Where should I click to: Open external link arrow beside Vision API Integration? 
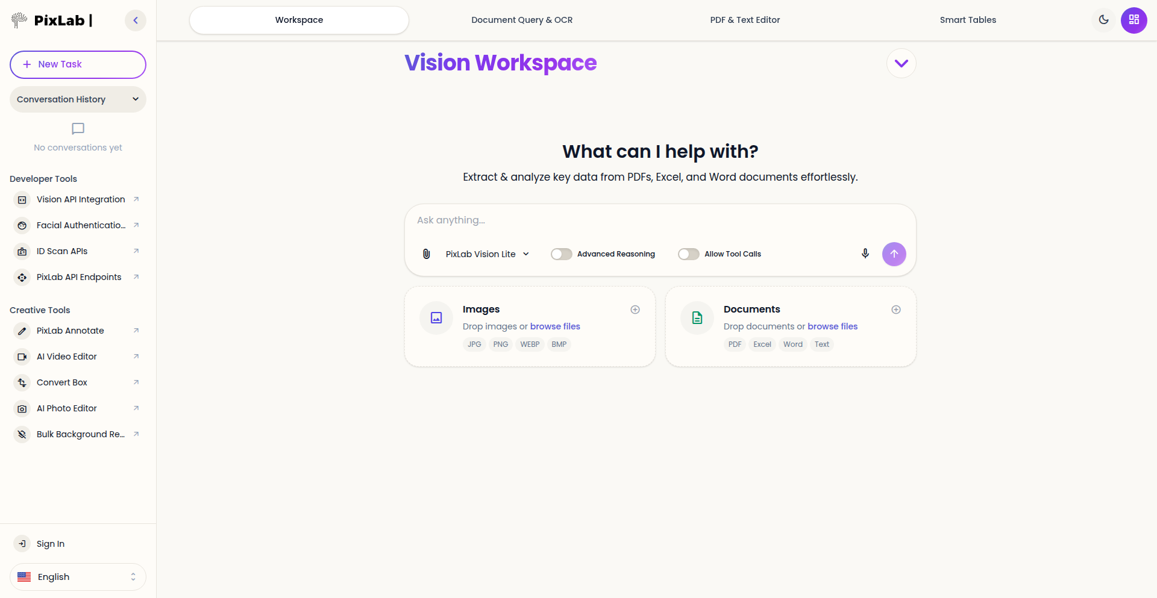click(x=136, y=199)
